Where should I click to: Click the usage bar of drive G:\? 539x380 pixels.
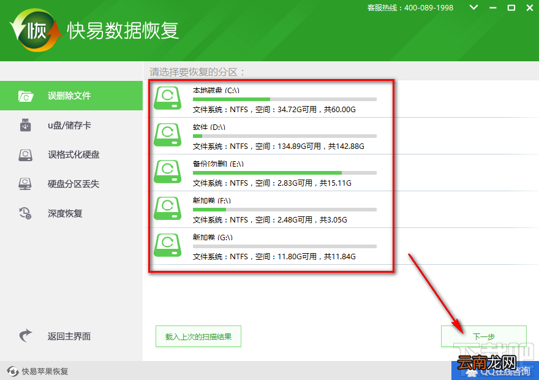pyautogui.click(x=285, y=246)
